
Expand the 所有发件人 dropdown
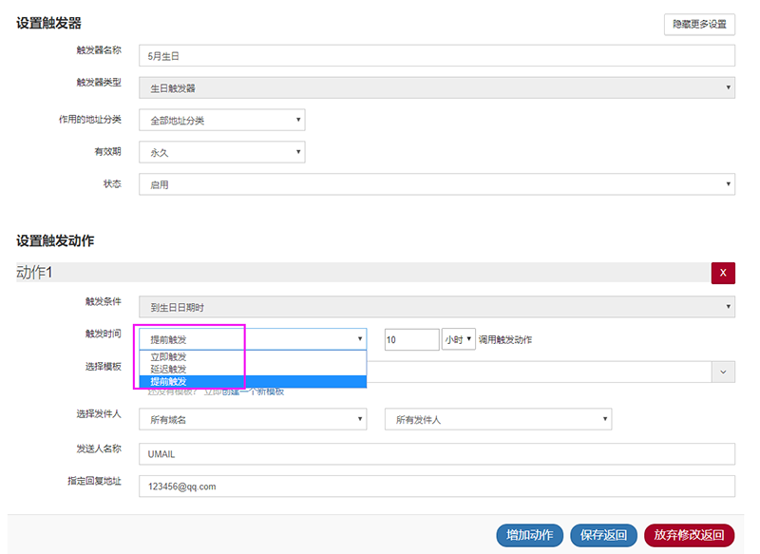click(498, 419)
